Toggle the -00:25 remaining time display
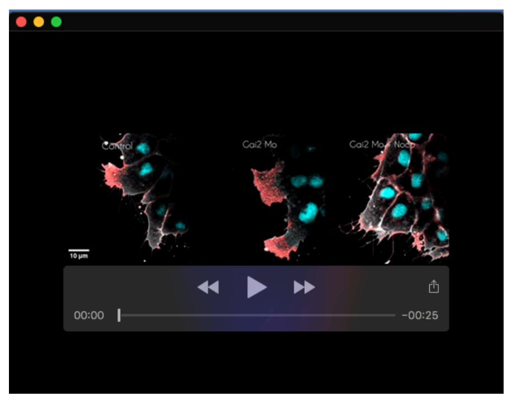This screenshot has height=401, width=512. pos(420,315)
